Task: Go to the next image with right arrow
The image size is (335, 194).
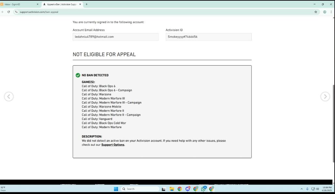Action: click(x=325, y=97)
